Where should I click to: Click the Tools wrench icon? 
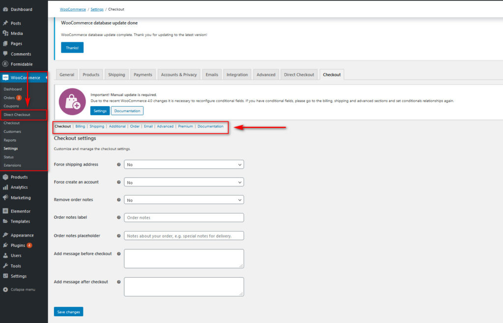(5, 266)
